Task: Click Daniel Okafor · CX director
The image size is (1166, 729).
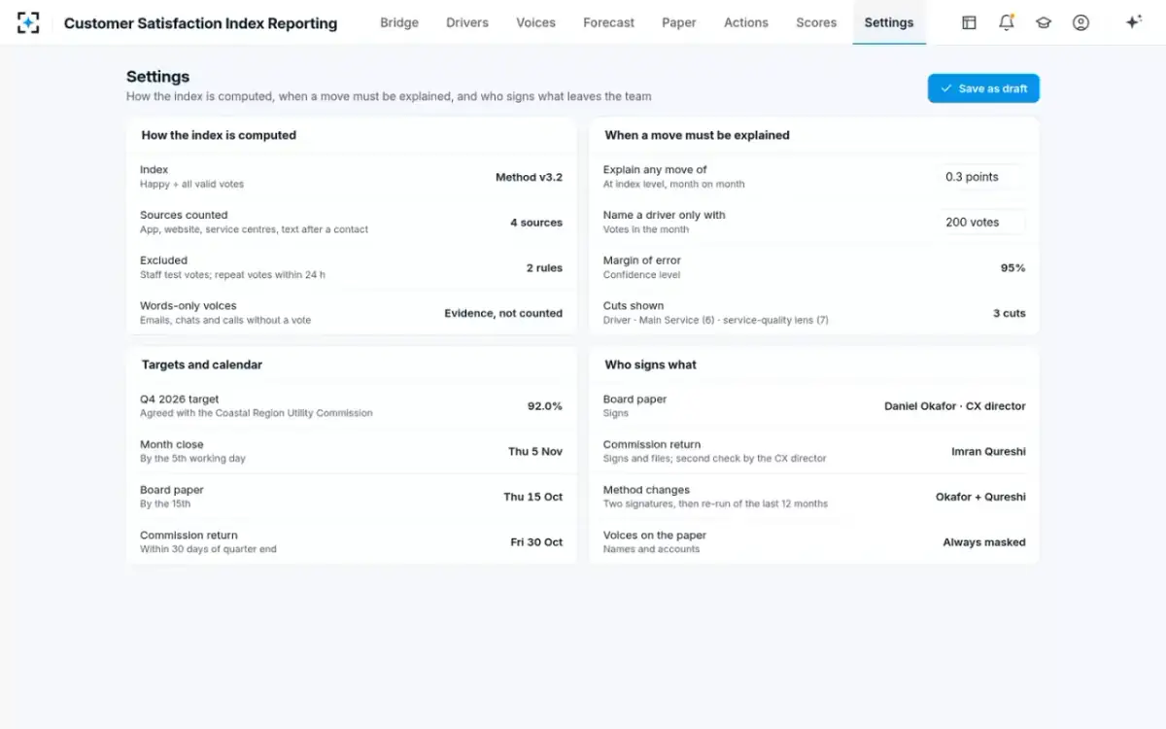Action: coord(955,406)
